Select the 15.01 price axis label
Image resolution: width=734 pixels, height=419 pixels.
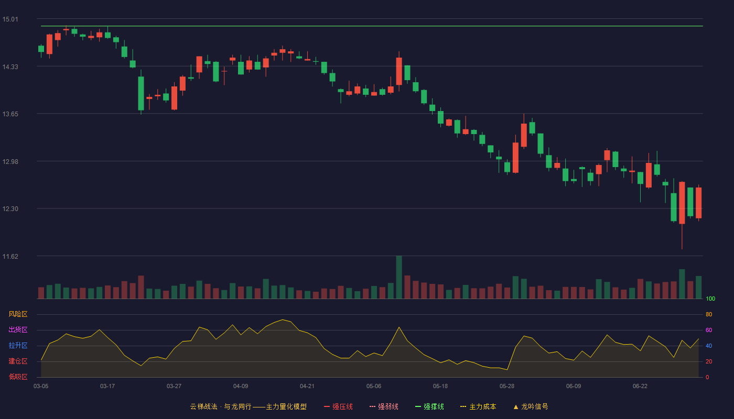point(10,19)
